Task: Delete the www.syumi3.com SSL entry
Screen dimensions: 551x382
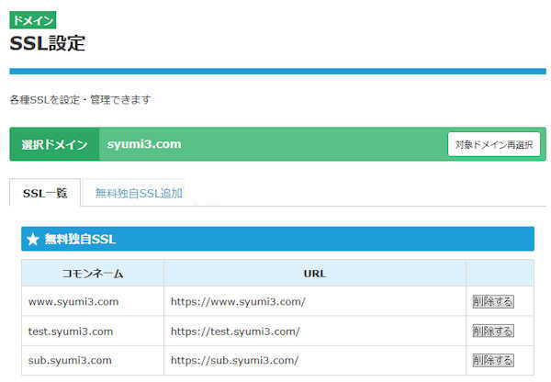Action: (493, 301)
